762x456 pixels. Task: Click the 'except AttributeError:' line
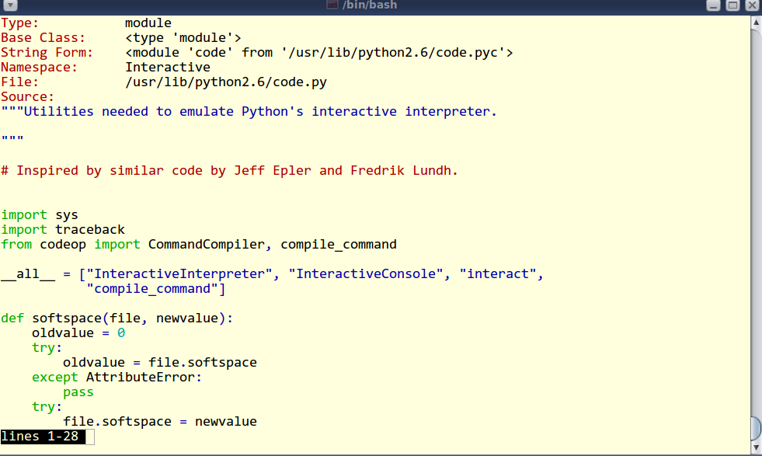tap(117, 378)
